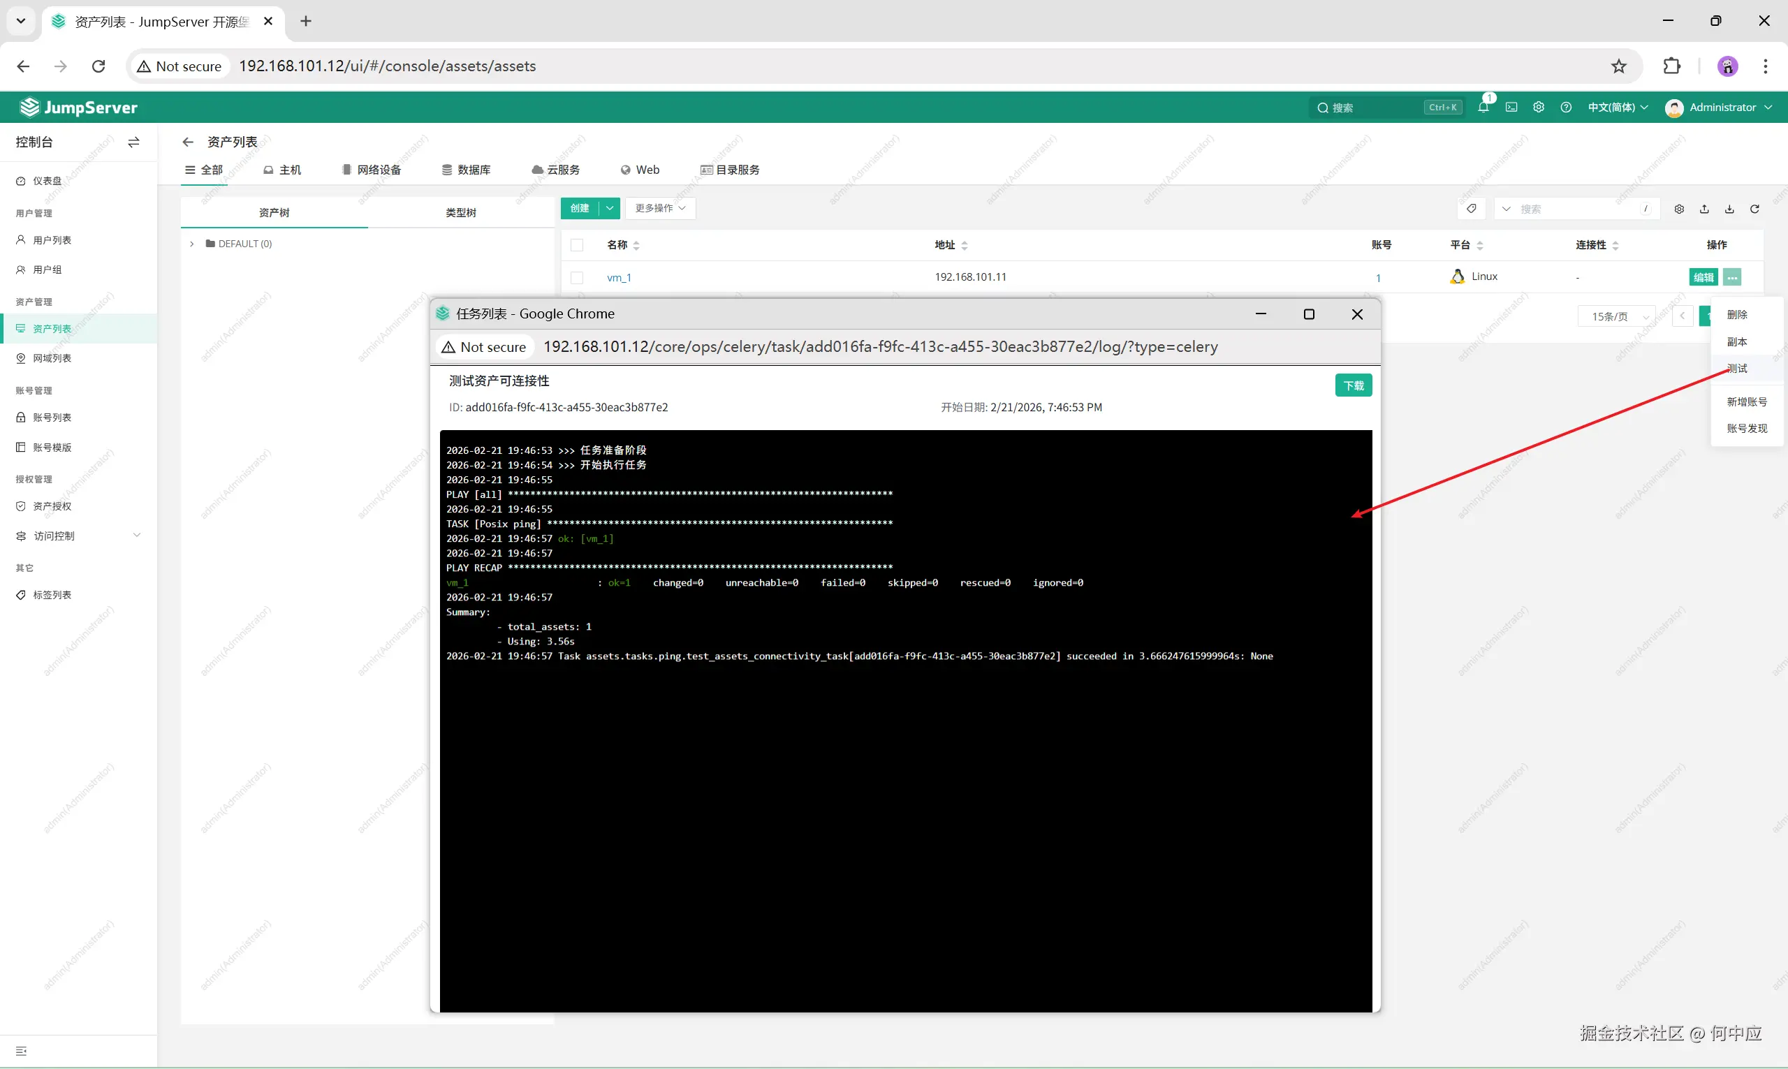Select 账号发现 in the row action menu
The height and width of the screenshot is (1069, 1788).
pyautogui.click(x=1746, y=429)
